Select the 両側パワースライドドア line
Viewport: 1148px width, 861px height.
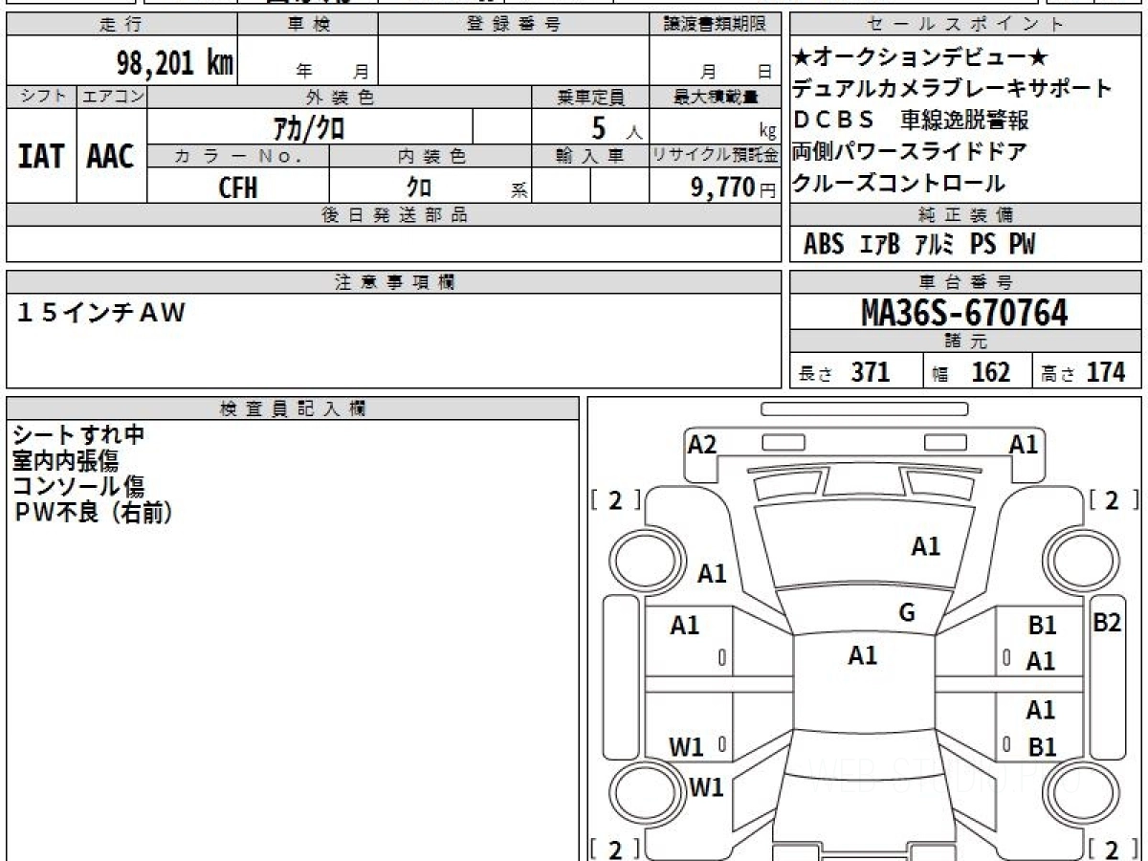[x=910, y=151]
